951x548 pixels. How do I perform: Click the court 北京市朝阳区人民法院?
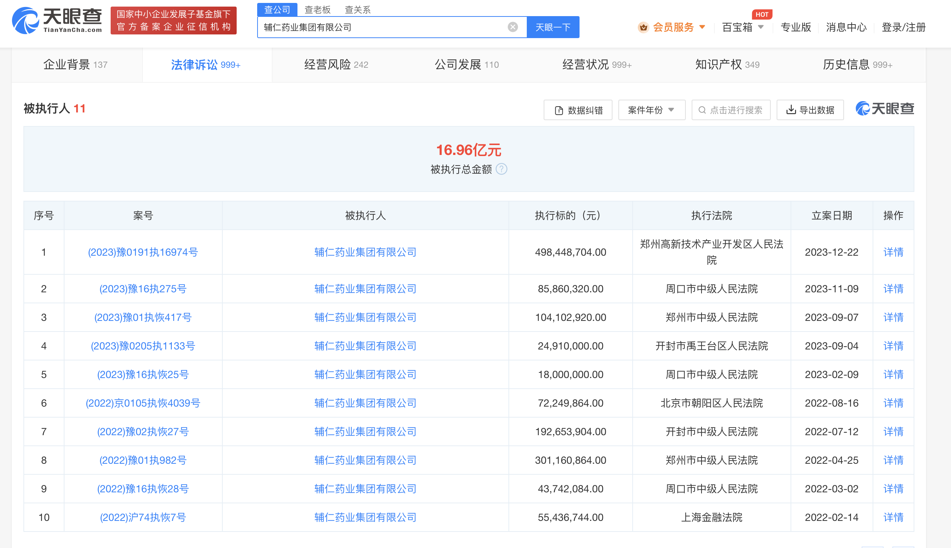click(x=712, y=403)
